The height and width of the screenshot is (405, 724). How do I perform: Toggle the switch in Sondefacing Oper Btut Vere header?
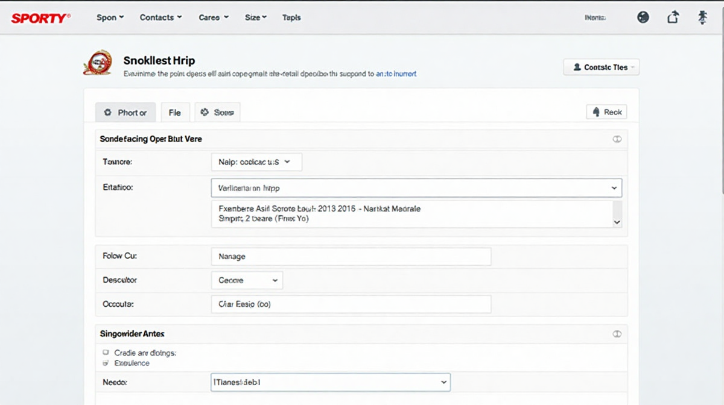tap(617, 139)
